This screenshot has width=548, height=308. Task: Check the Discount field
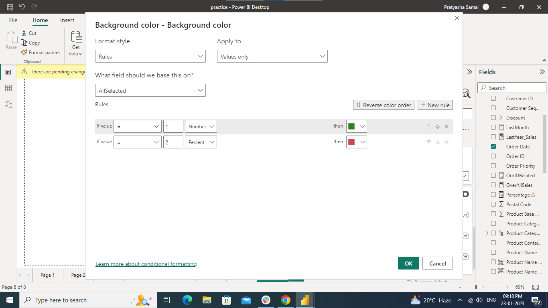tap(493, 118)
